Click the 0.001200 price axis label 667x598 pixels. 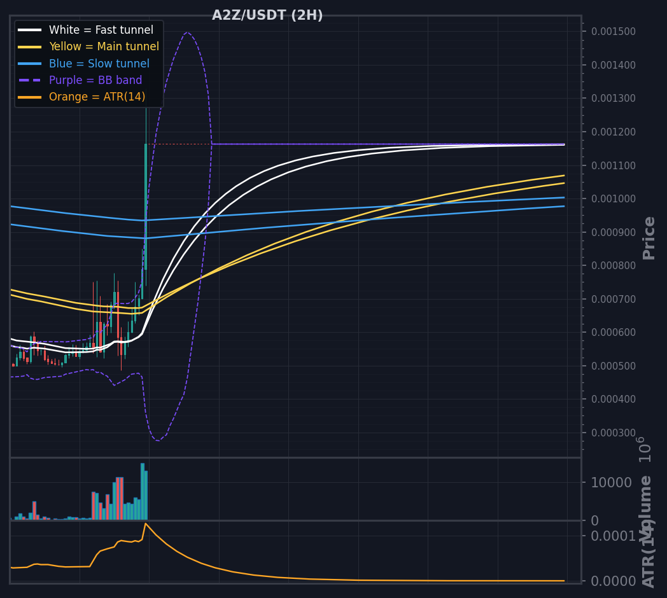tap(614, 132)
